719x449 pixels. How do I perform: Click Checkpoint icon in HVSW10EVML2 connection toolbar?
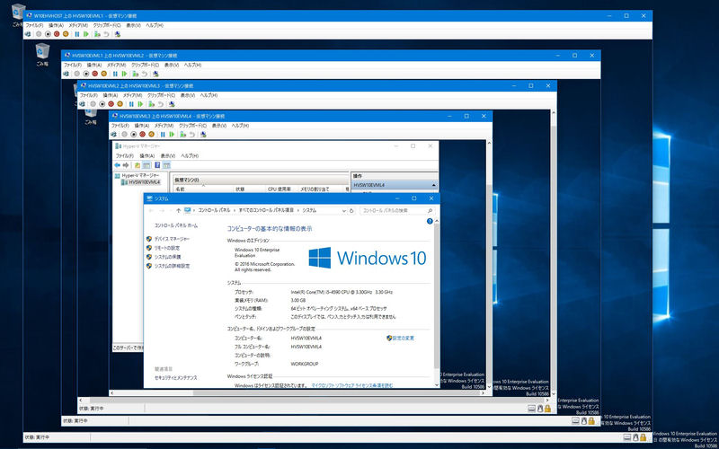coord(135,74)
